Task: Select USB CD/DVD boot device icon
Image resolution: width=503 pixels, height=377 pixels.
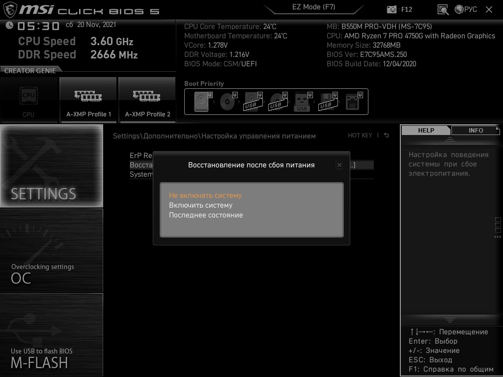Action: click(x=278, y=102)
